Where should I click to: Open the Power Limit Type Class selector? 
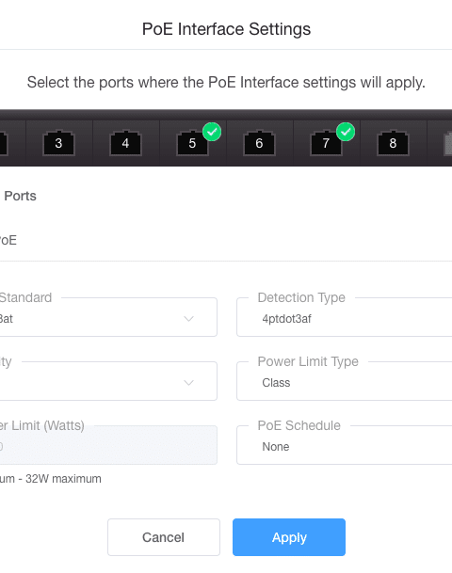344,381
